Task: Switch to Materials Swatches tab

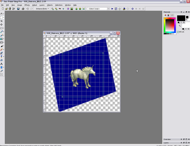Action: tap(172, 15)
